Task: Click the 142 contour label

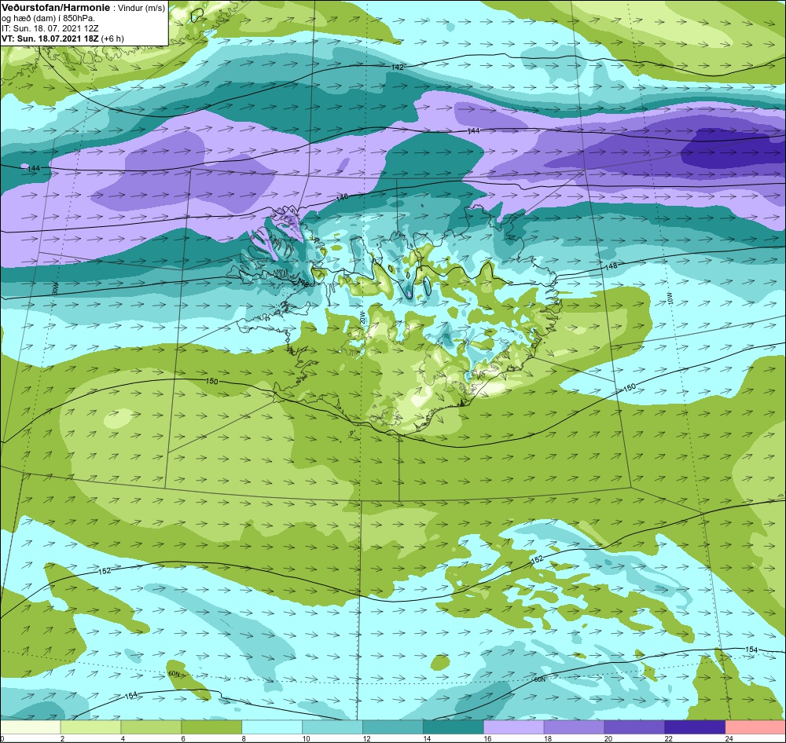Action: pos(398,67)
